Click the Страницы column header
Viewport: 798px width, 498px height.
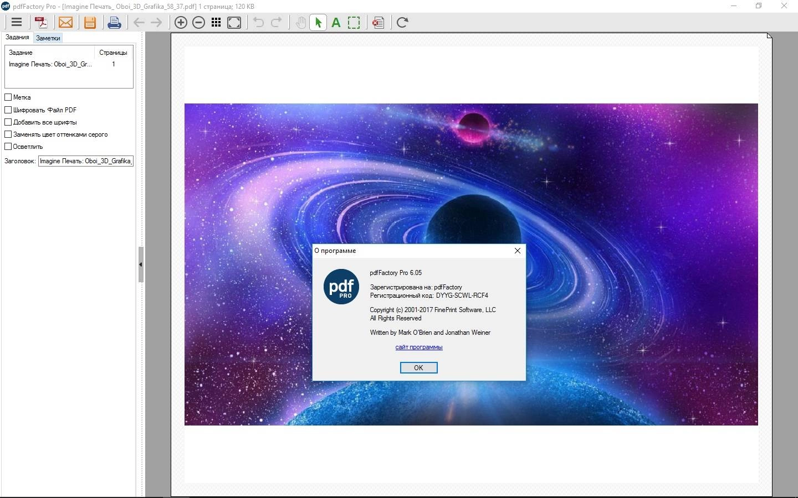[x=114, y=53]
